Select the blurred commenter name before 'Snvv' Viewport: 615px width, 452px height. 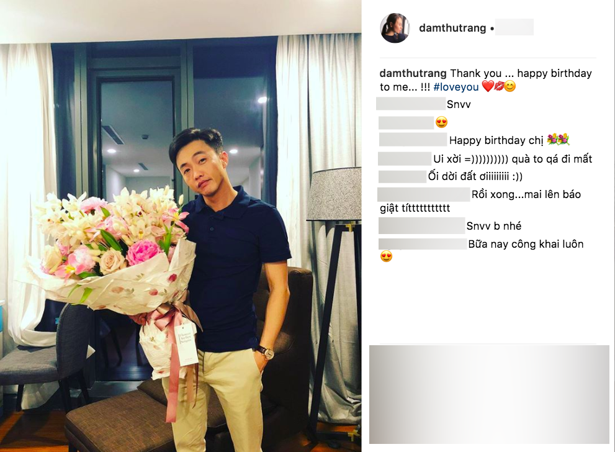pos(411,104)
